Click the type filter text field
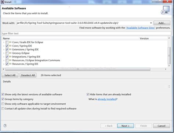The width and height of the screenshot is (174, 133). point(86,33)
